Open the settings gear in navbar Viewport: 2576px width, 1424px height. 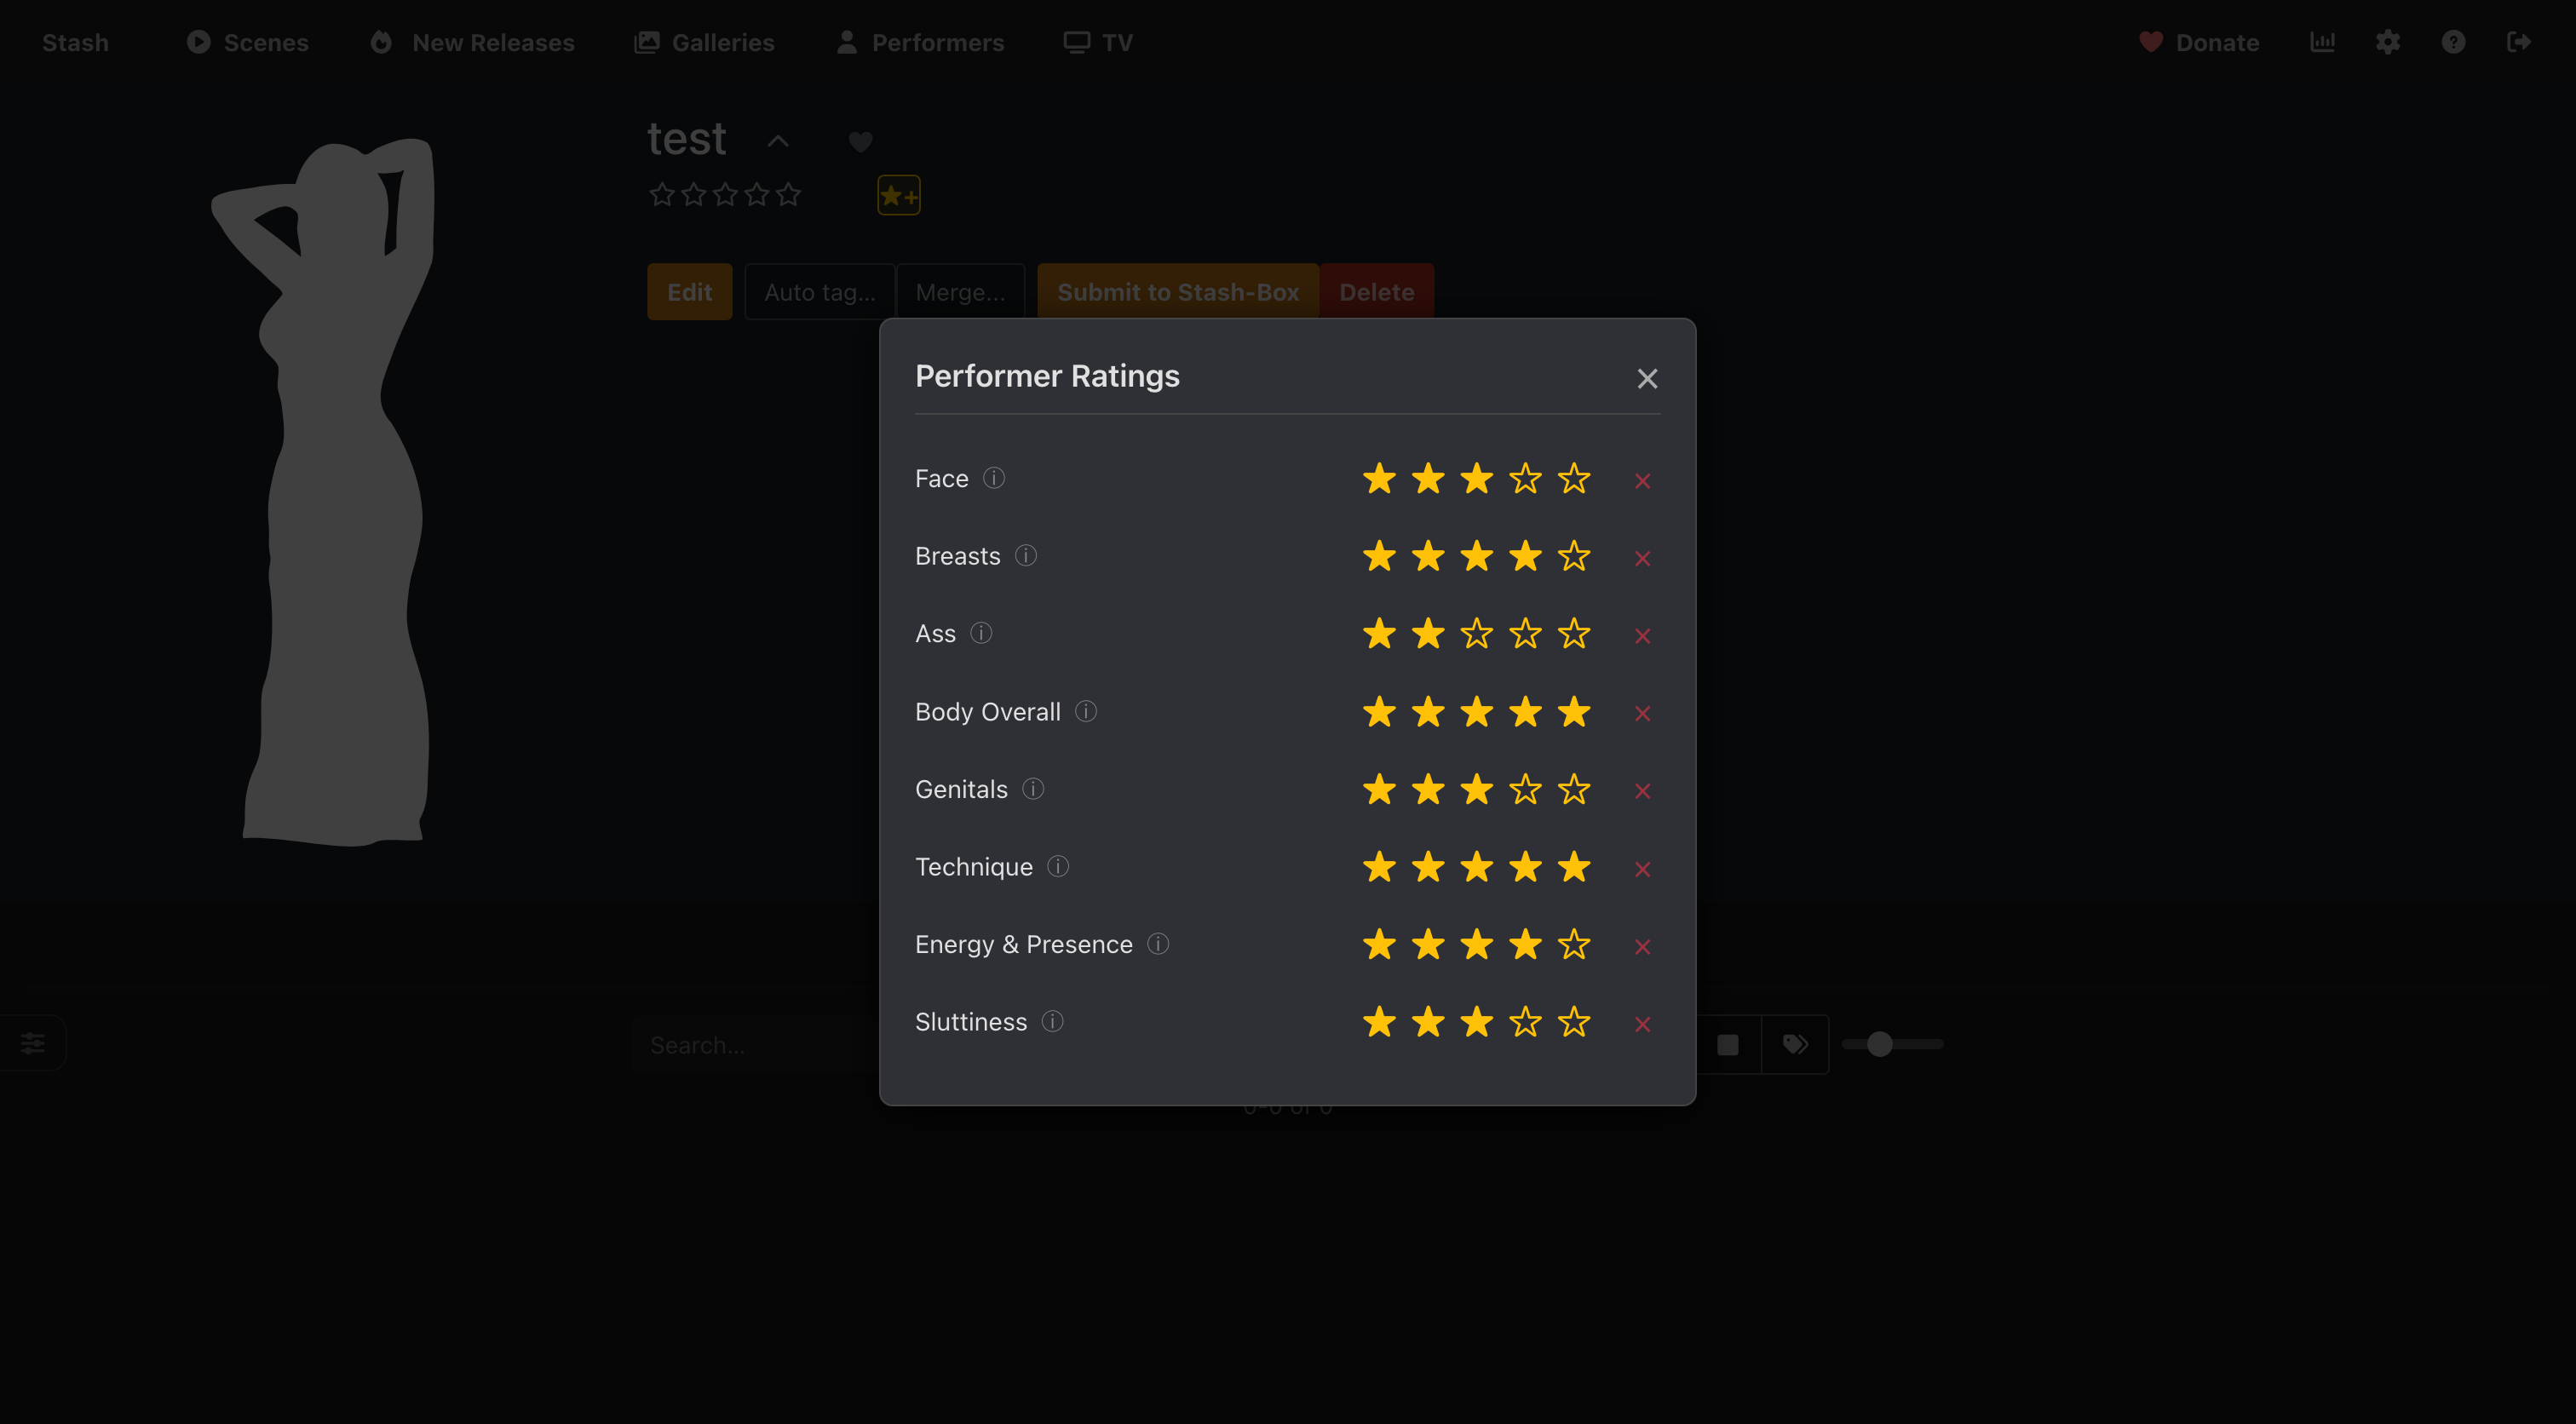click(x=2388, y=42)
